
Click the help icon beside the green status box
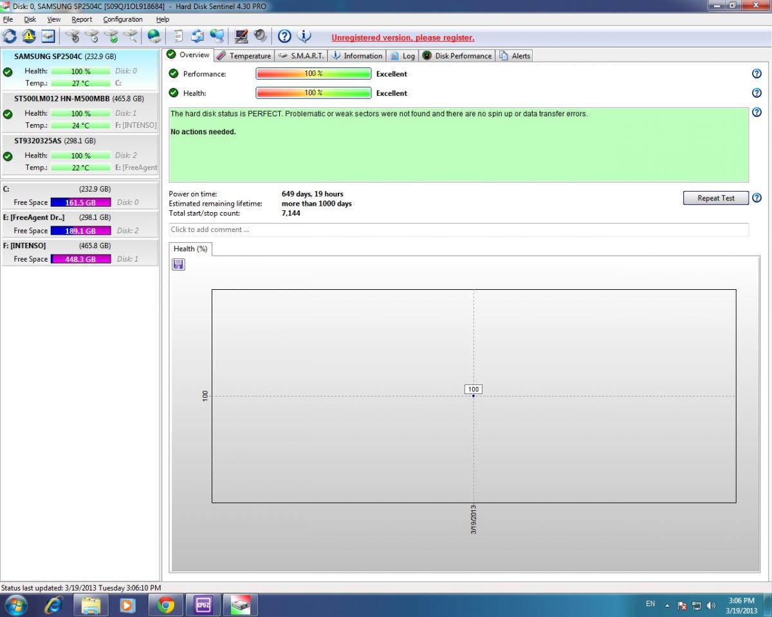coord(757,112)
